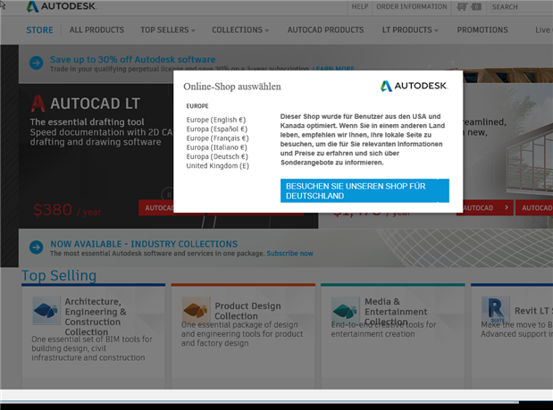This screenshot has width=553, height=410.
Task: Open the Store tab
Action: click(x=39, y=30)
